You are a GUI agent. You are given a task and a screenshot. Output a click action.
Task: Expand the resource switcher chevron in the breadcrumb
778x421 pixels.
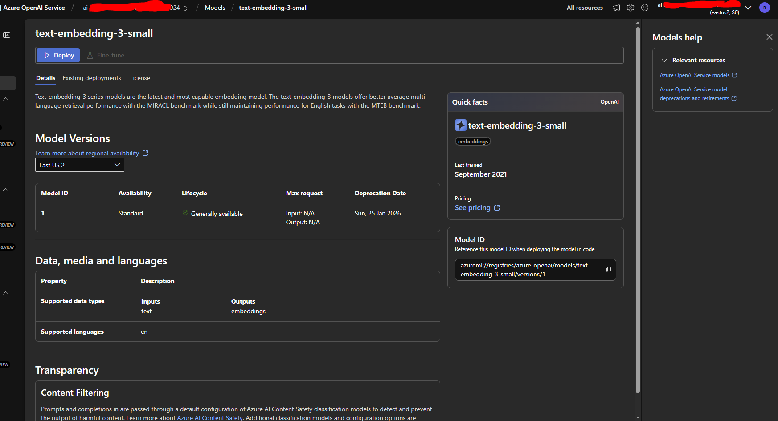pyautogui.click(x=185, y=8)
